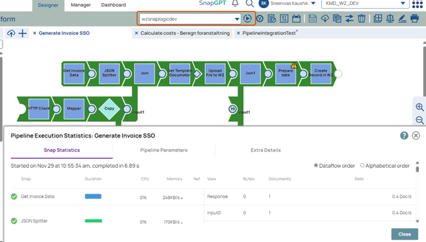Click the cloud upload import icon
The height and width of the screenshot is (242, 426).
coord(11,33)
